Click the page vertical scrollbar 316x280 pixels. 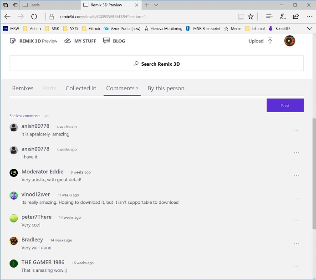tap(313, 173)
